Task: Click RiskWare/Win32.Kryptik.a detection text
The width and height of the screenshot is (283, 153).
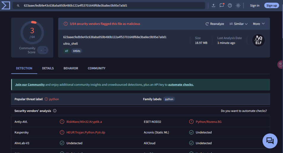Action: click(x=84, y=122)
